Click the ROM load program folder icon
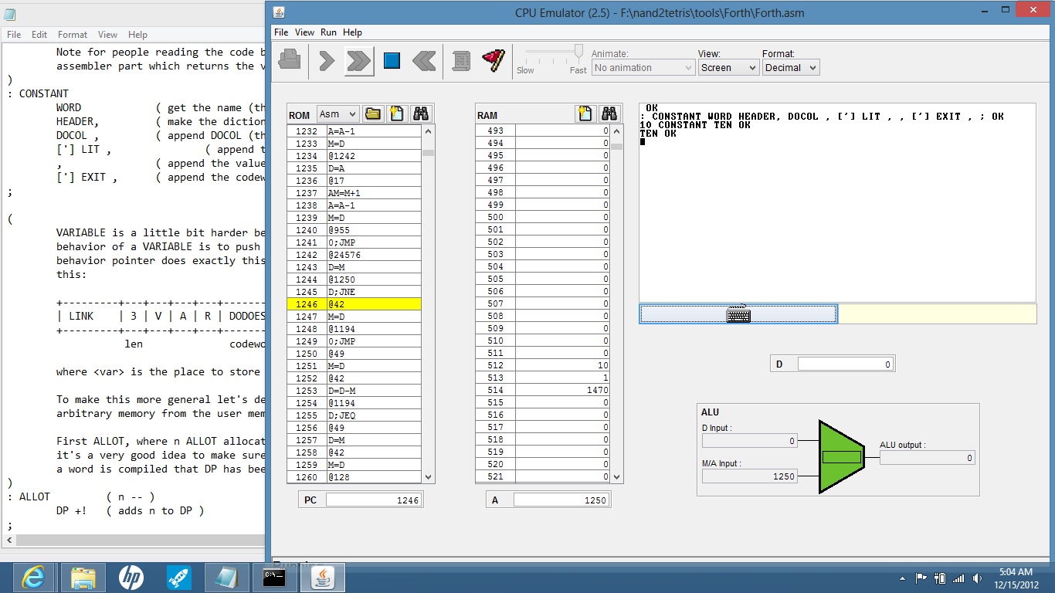Image resolution: width=1055 pixels, height=593 pixels. (373, 114)
